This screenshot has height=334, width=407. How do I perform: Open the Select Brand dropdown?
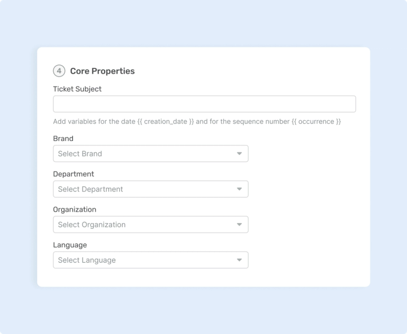150,153
